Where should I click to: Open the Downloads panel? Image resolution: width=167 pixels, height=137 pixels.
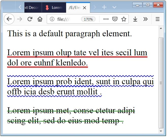coord(135,19)
